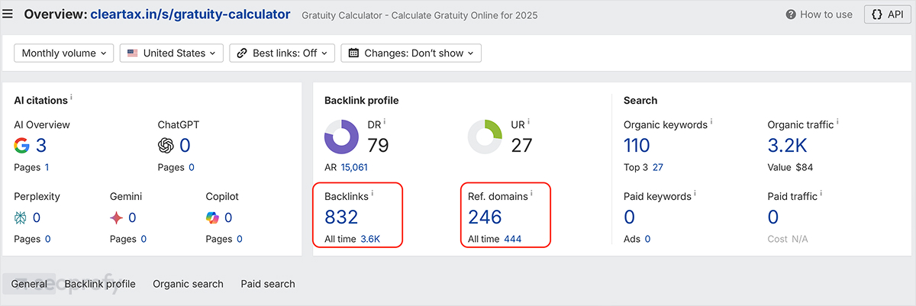Click the Gemini star icon
This screenshot has width=916, height=306.
tap(117, 218)
